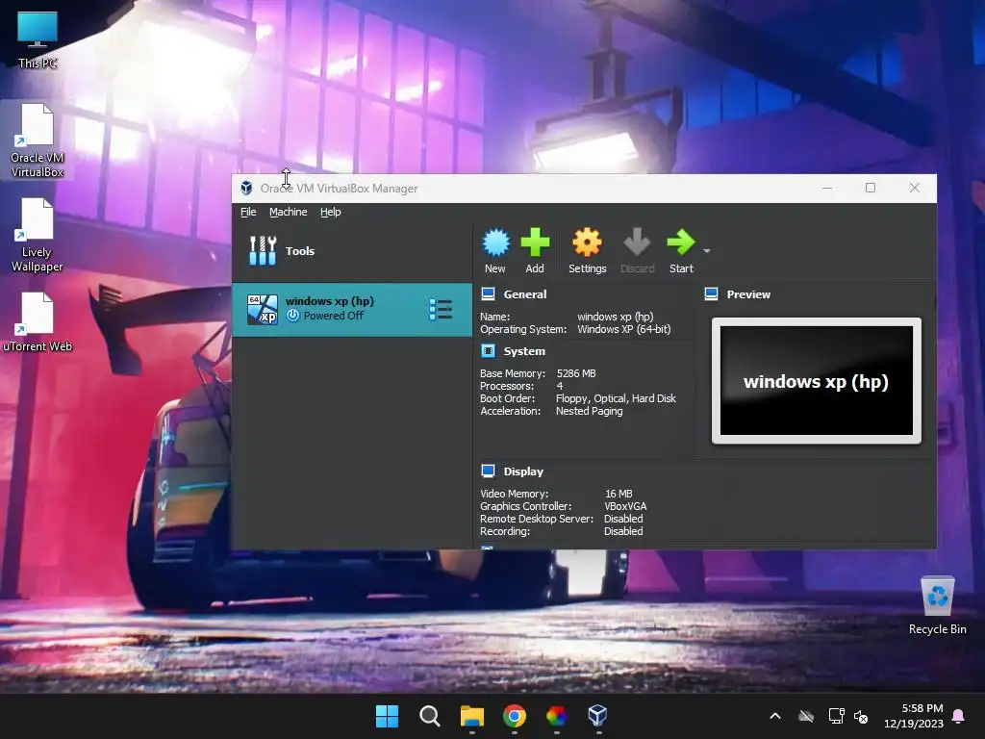Screen dimensions: 985x739
Task: Click the Preview section icon
Action: pos(711,293)
